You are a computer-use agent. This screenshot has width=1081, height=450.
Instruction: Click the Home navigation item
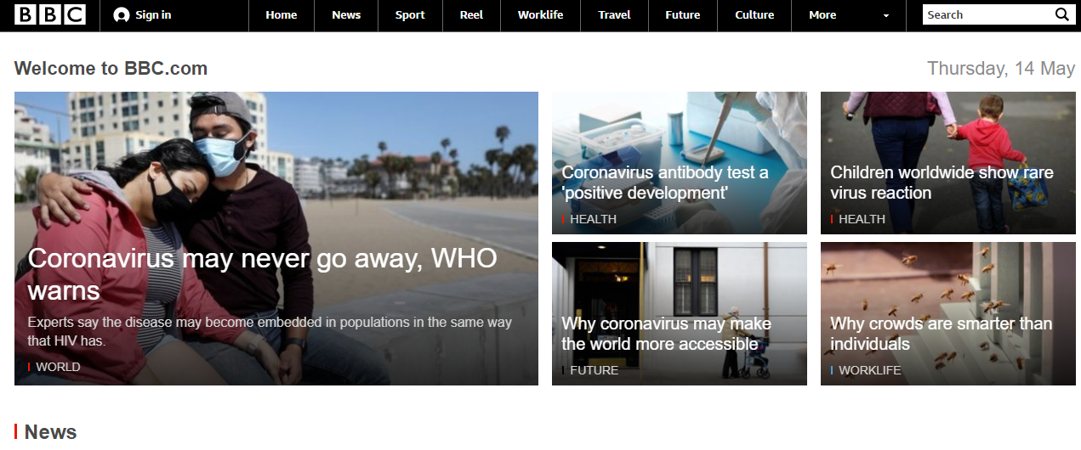tap(282, 15)
